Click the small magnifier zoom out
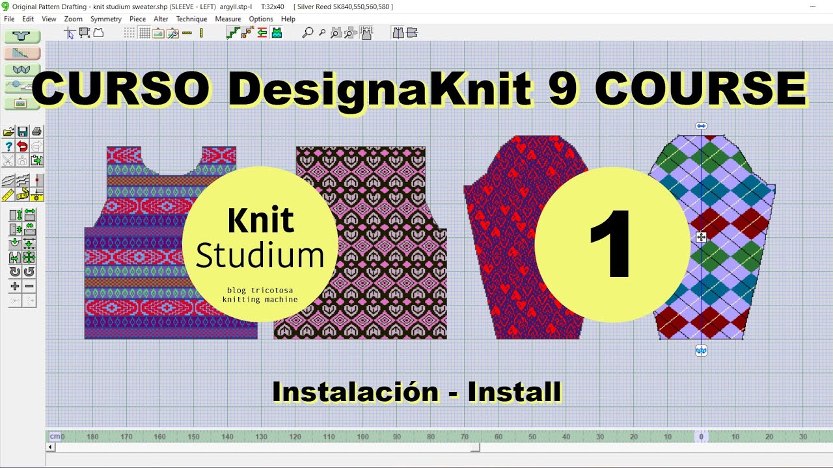833x468 pixels. pos(322,32)
